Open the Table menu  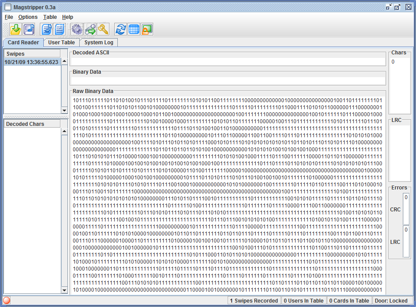(50, 17)
